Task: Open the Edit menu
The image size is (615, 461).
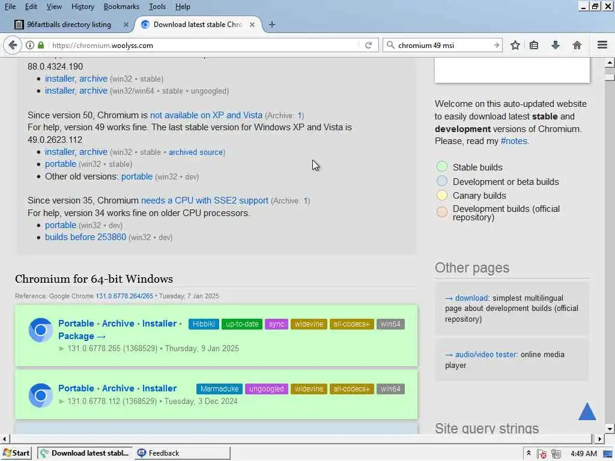Action: point(31,7)
